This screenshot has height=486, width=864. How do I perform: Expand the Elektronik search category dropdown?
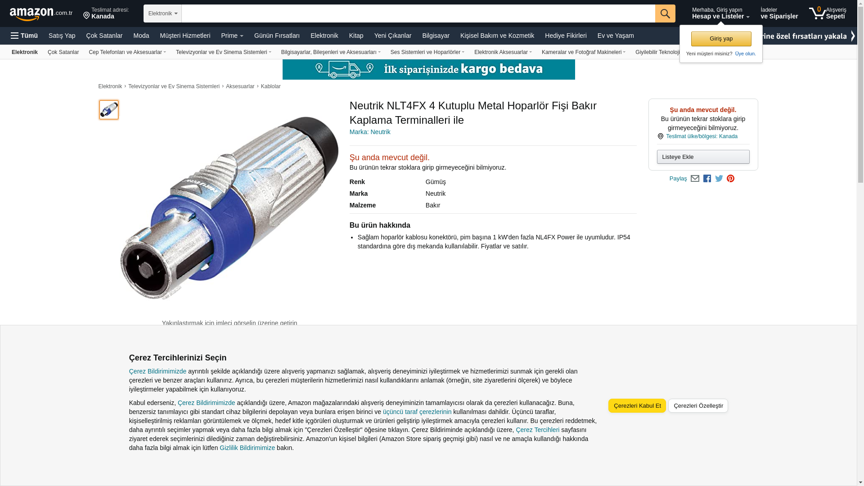pyautogui.click(x=162, y=13)
